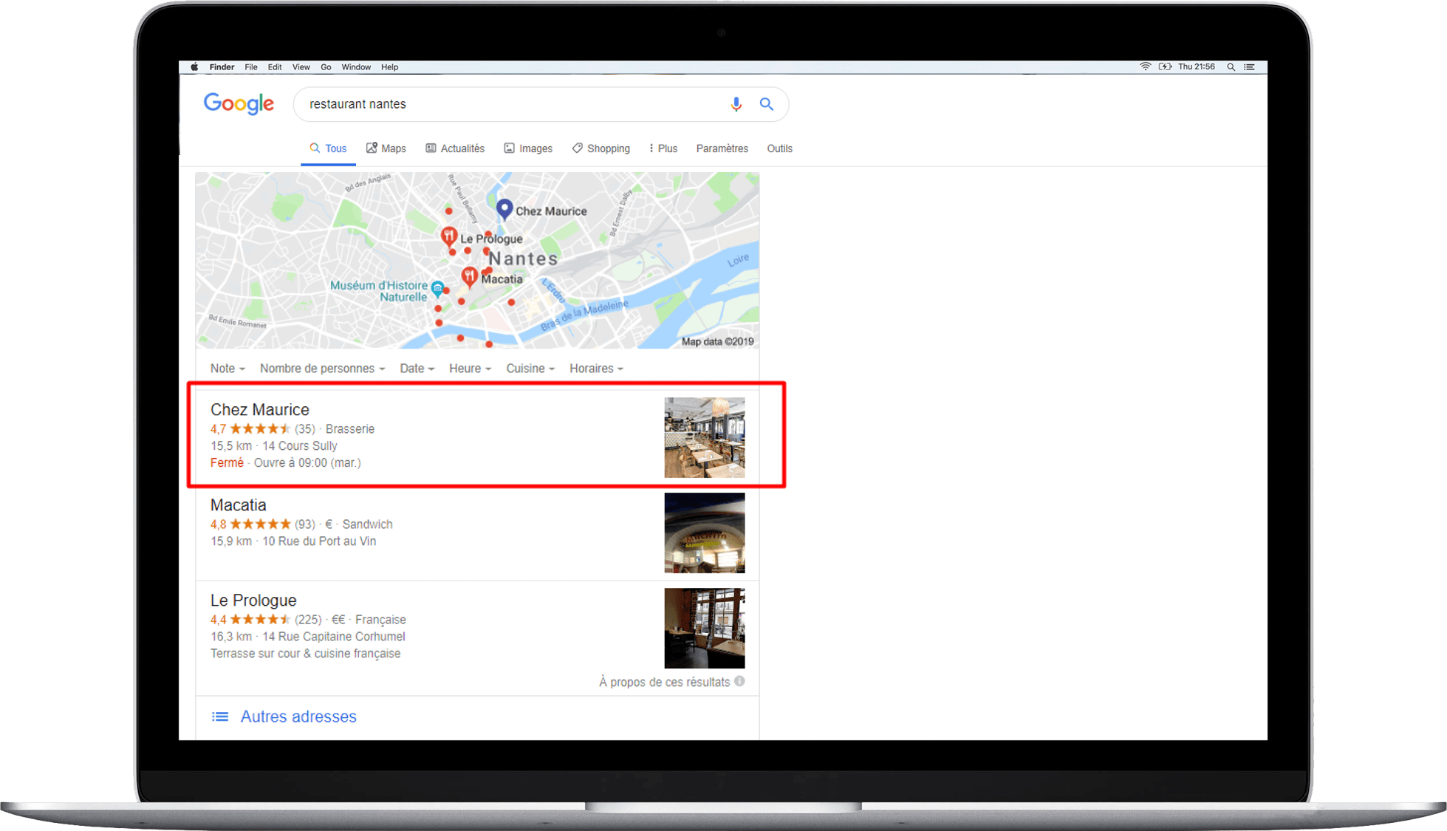
Task: Expand the Horaires filter dropdown
Action: click(x=596, y=369)
